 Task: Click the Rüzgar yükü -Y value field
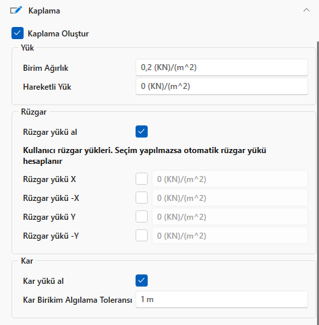pyautogui.click(x=230, y=235)
